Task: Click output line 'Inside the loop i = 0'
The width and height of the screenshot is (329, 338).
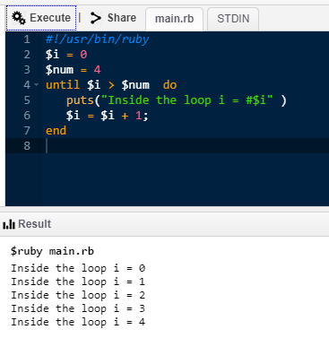Action: (x=78, y=268)
